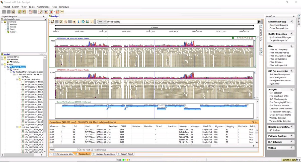Viewport: 301px width, 162px height.
Task: Select All Aligned Reads in analysis tree
Action: click(x=18, y=67)
